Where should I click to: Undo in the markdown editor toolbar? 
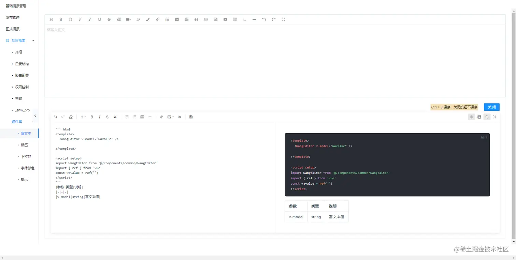[x=56, y=117]
